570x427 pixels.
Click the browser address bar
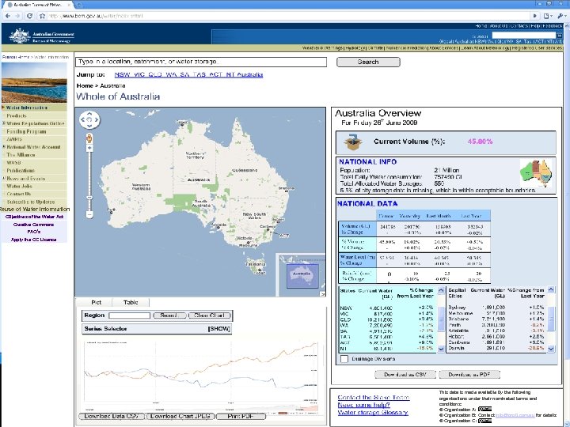point(287,16)
